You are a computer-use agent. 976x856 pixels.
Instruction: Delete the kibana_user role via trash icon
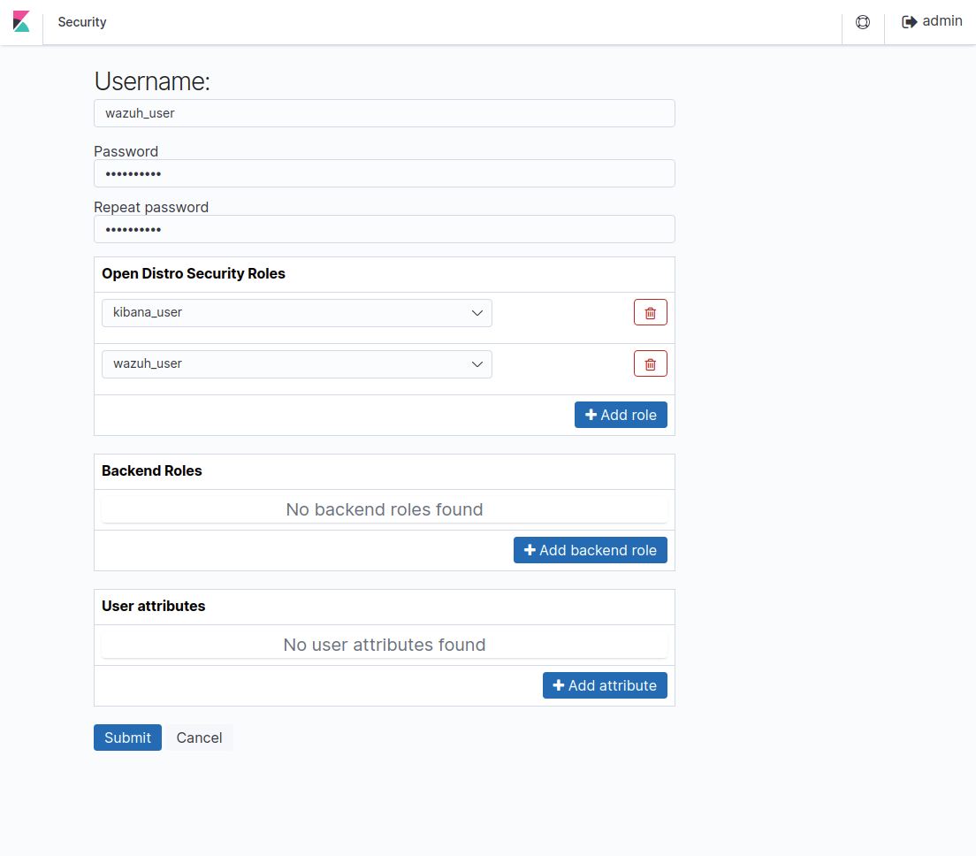click(651, 311)
